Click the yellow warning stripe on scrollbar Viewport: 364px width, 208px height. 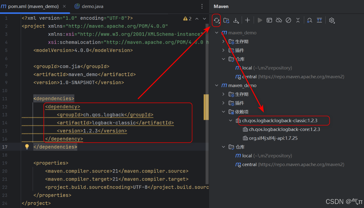206,107
